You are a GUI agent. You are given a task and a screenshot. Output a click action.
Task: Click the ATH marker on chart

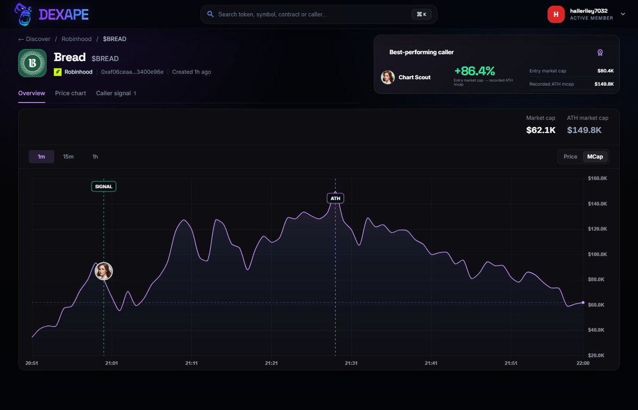click(x=335, y=198)
